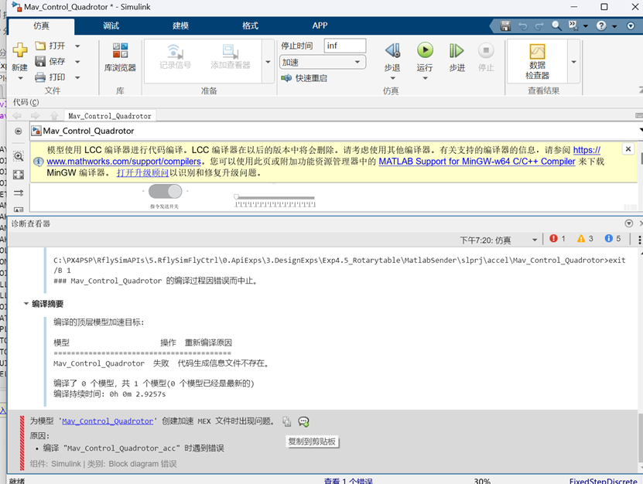Open the Mav_Control_Quadrotor link in error message
The width and height of the screenshot is (643, 484).
point(108,421)
